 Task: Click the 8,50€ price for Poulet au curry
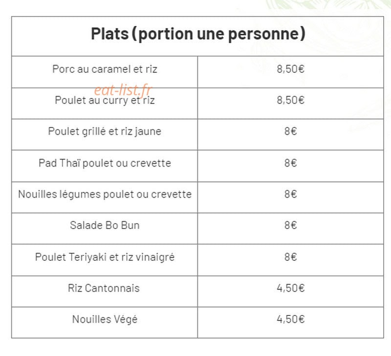tap(290, 100)
